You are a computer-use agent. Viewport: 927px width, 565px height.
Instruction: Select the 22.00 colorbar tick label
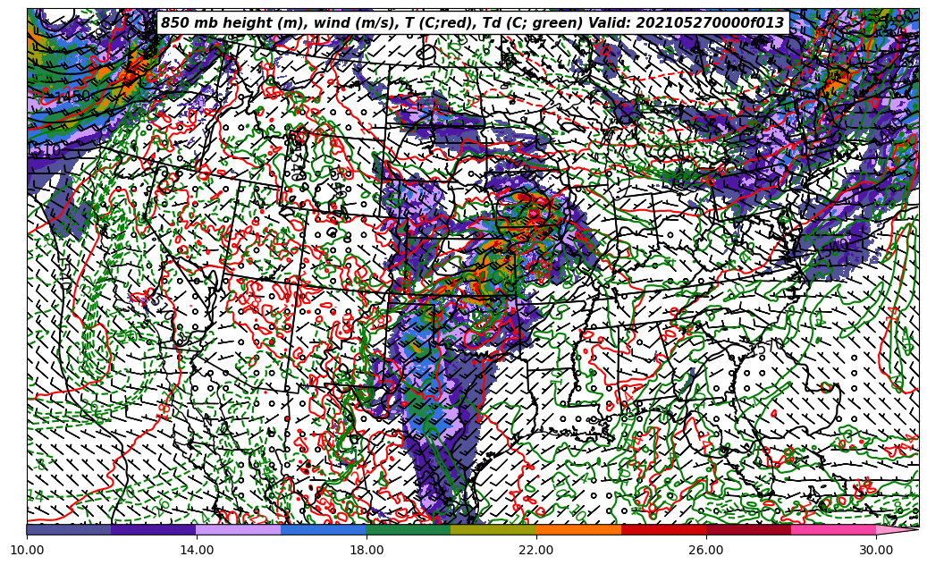tap(536, 551)
